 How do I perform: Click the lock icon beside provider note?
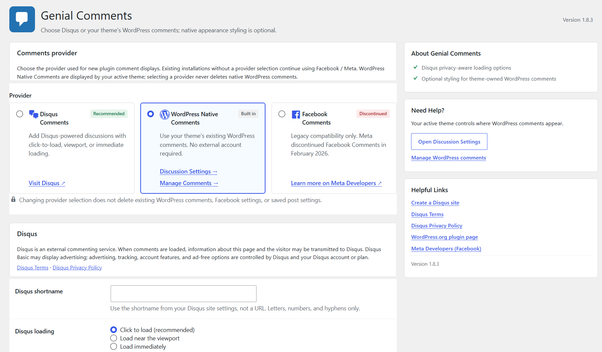13,199
